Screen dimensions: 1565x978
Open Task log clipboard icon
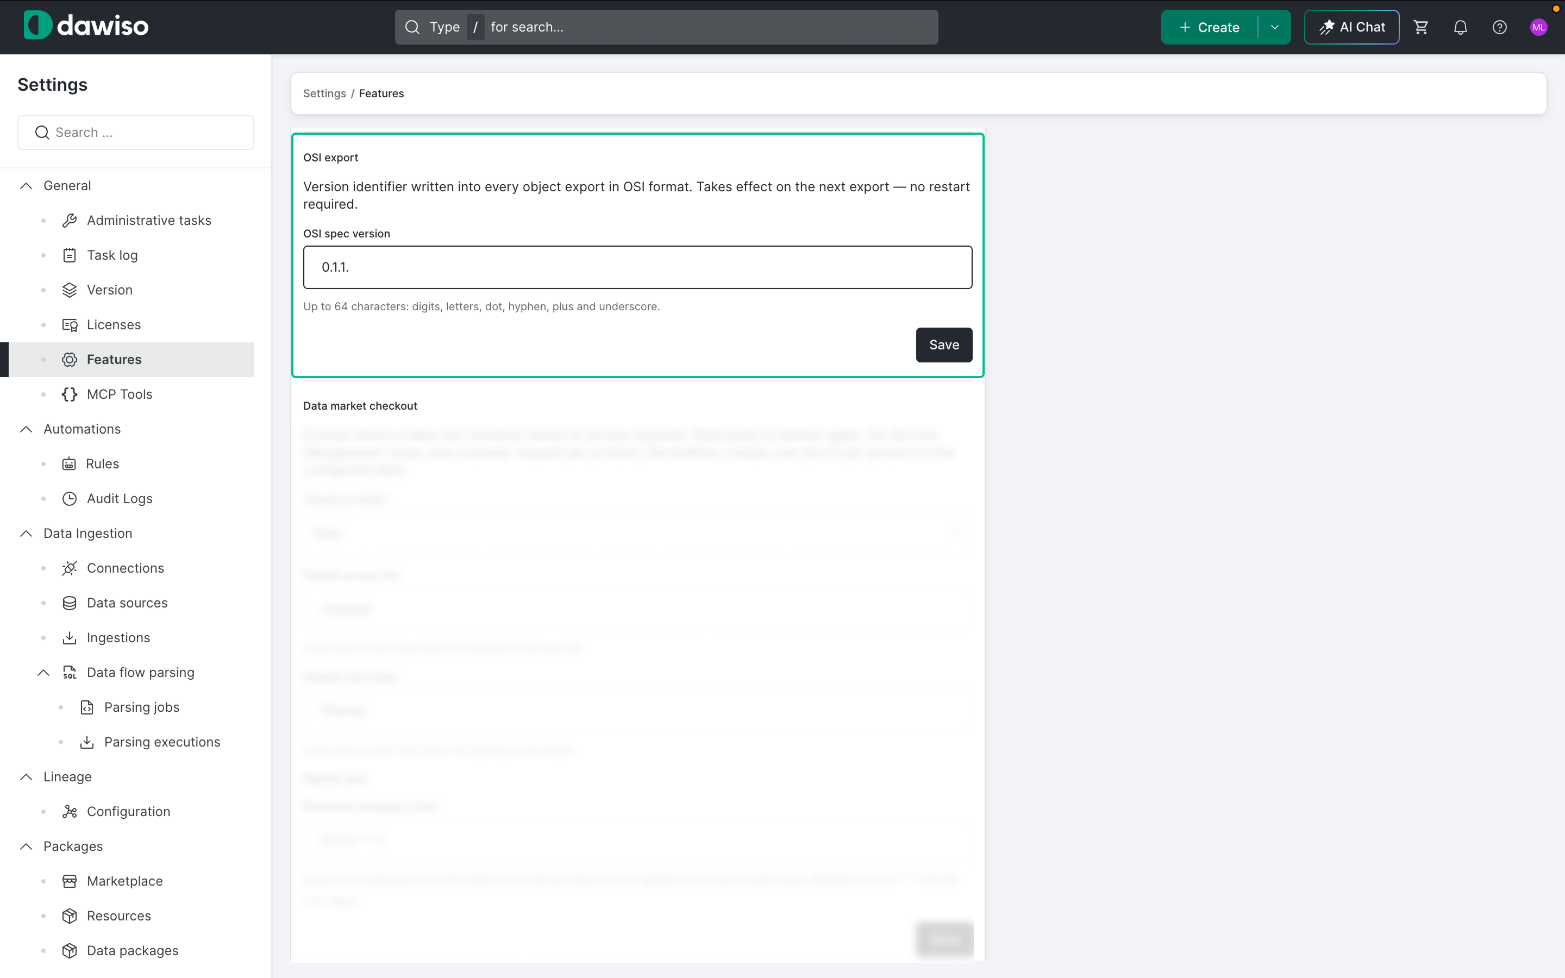(69, 255)
